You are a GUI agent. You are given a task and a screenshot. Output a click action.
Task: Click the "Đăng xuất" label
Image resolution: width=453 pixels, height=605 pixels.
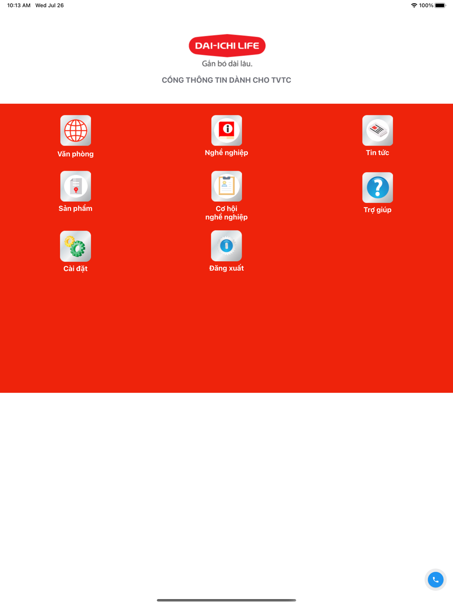coord(226,268)
